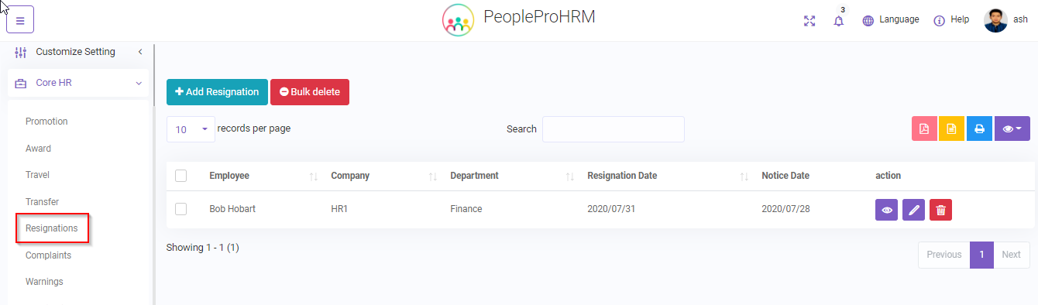Screen dimensions: 1038x305
Task: Click notice date 2020/07/28
Action: pyautogui.click(x=785, y=209)
